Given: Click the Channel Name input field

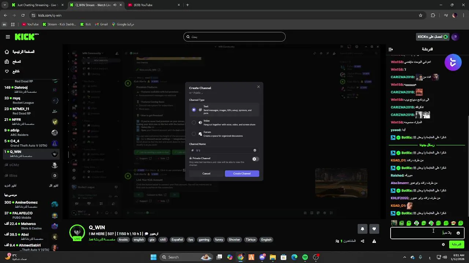Looking at the screenshot, I should tap(224, 150).
